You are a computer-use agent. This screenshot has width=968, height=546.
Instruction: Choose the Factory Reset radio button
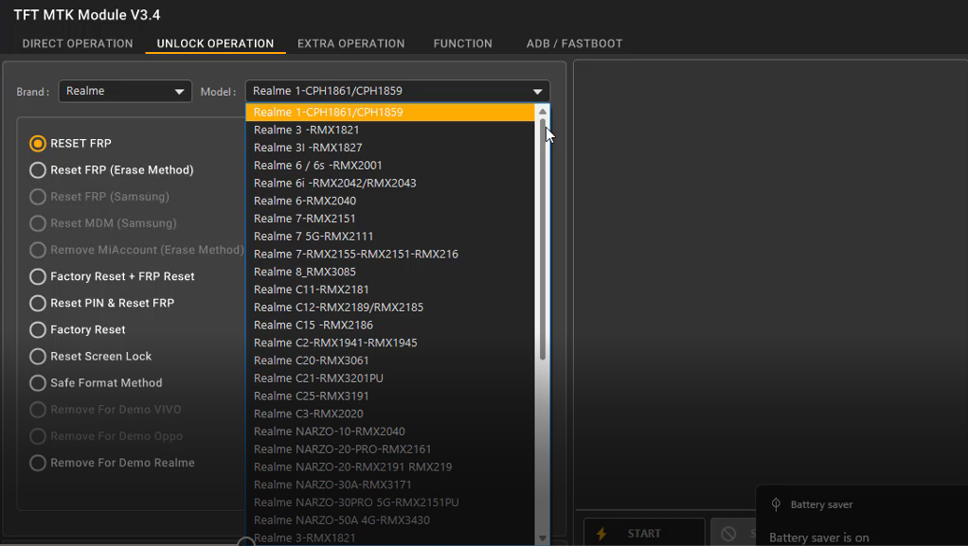coord(38,330)
